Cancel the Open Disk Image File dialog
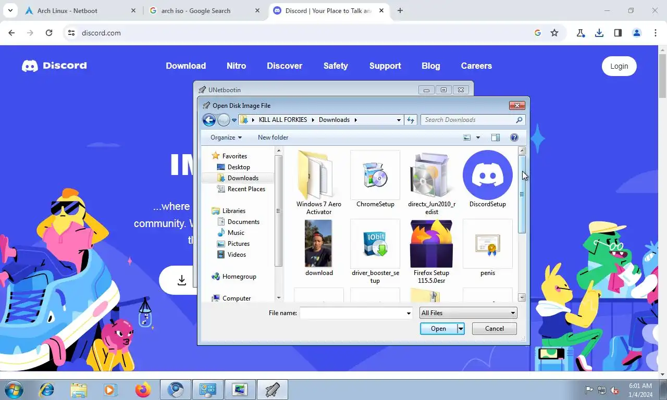 tap(495, 329)
